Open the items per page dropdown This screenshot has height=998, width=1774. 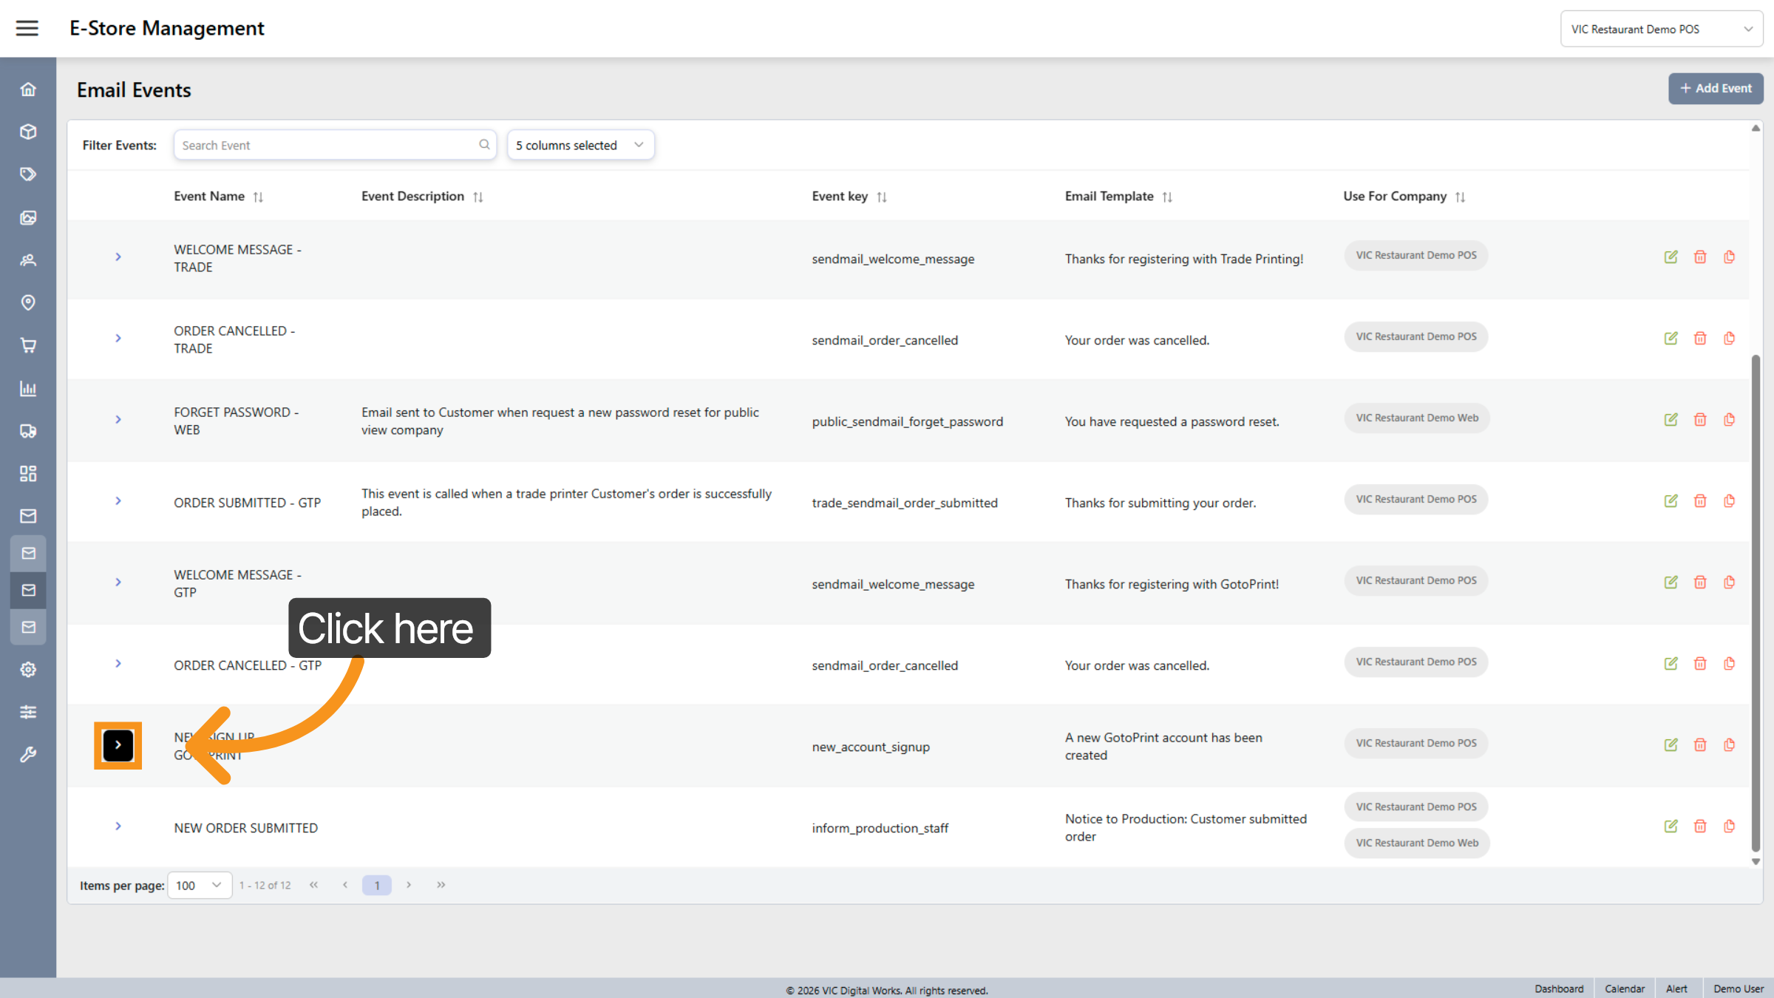pyautogui.click(x=200, y=885)
